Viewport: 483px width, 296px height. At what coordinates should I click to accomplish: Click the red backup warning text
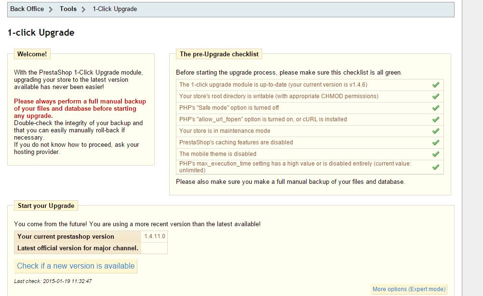point(80,109)
